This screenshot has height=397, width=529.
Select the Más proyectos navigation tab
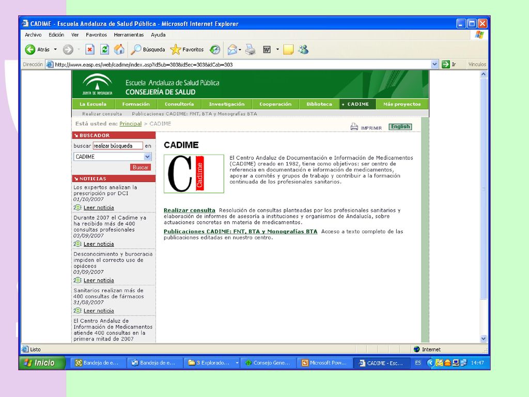pos(402,104)
